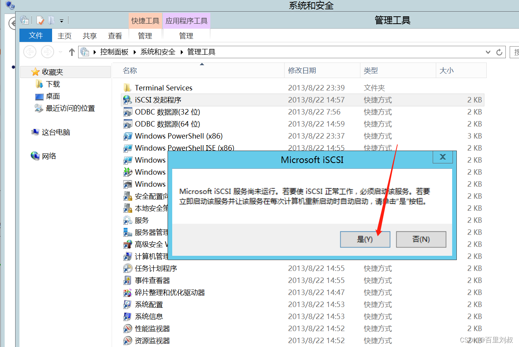This screenshot has height=347, width=519.
Task: Select the Terminal Services folder icon
Action: click(128, 88)
